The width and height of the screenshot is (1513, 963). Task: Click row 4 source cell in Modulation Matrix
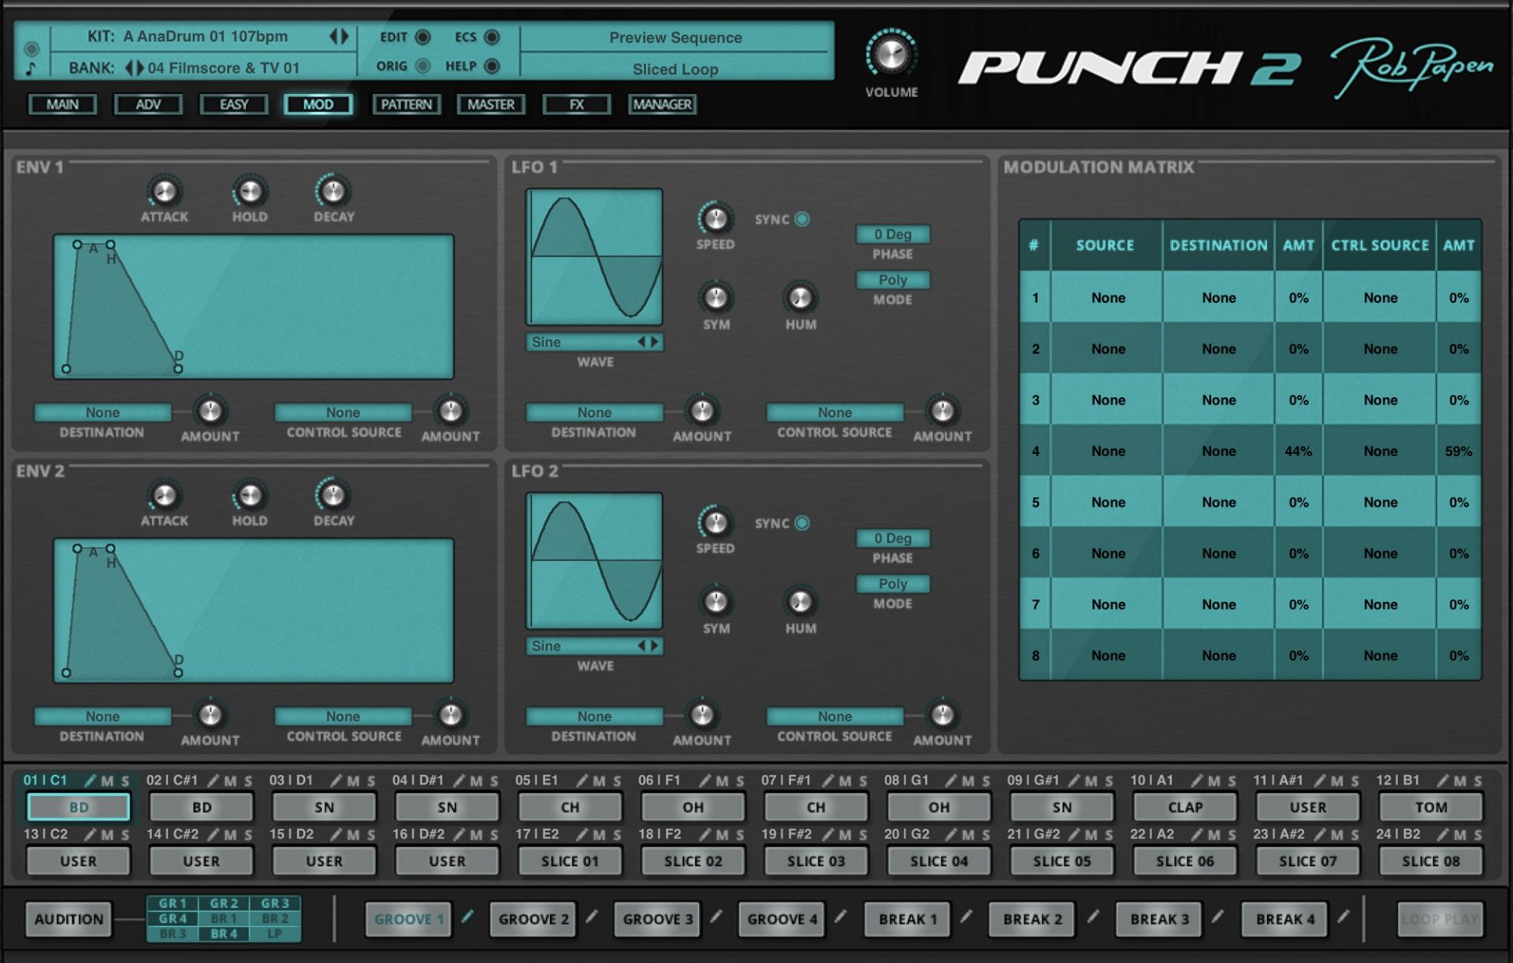pos(1107,451)
